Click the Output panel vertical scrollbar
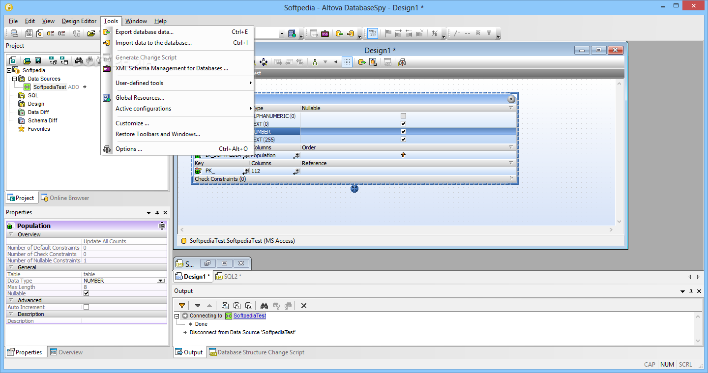 (x=698, y=328)
